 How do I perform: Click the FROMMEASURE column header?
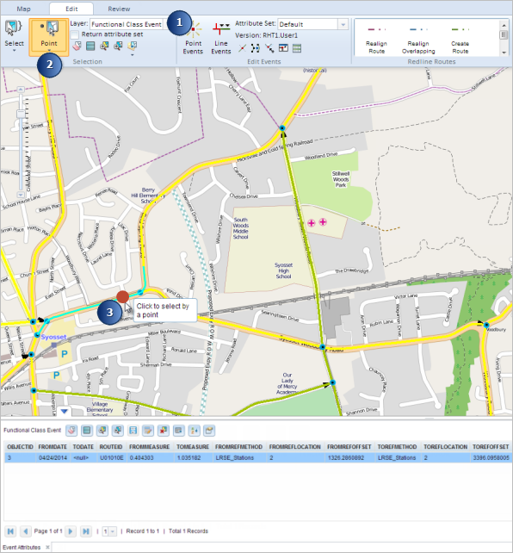pyautogui.click(x=150, y=447)
